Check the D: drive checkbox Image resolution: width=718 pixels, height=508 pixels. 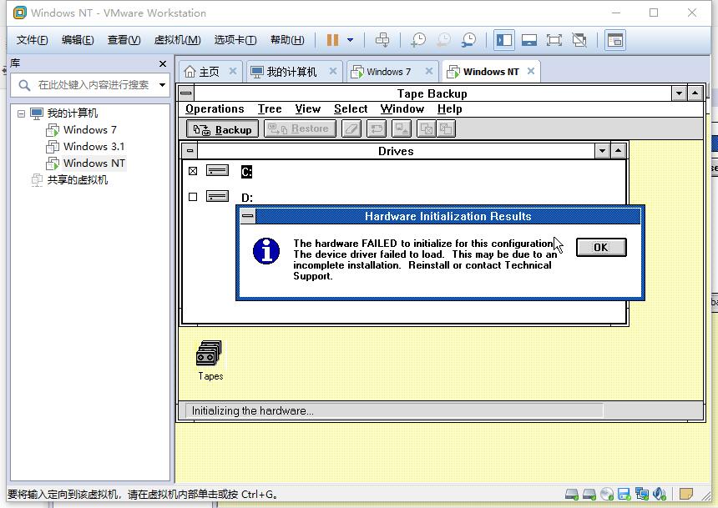click(193, 196)
